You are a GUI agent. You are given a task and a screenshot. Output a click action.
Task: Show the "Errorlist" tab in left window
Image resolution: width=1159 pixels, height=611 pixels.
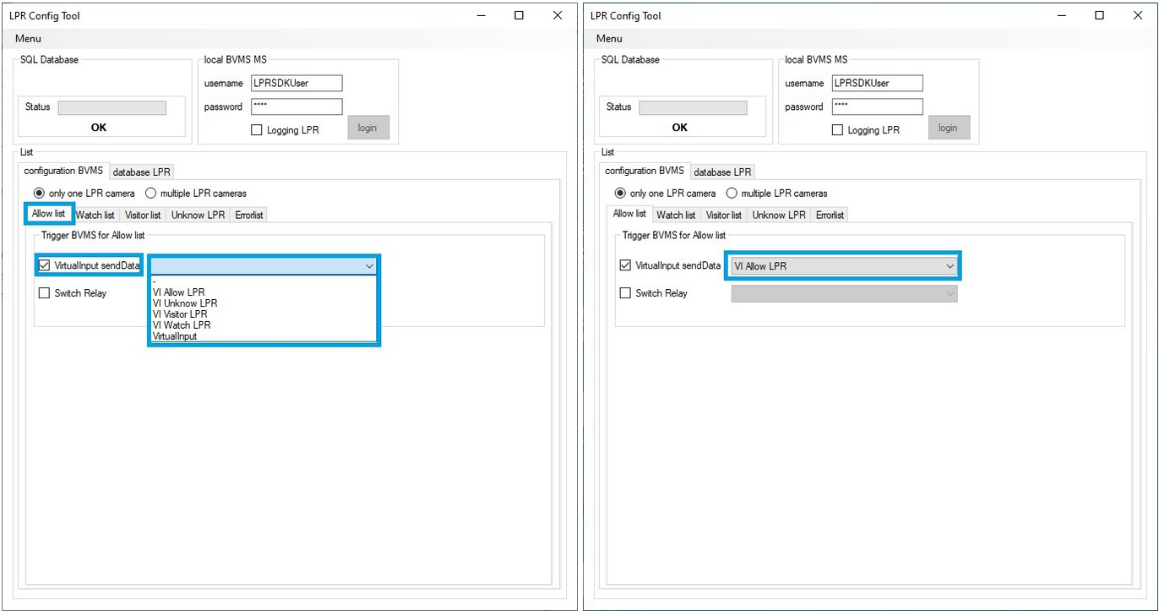pyautogui.click(x=249, y=215)
